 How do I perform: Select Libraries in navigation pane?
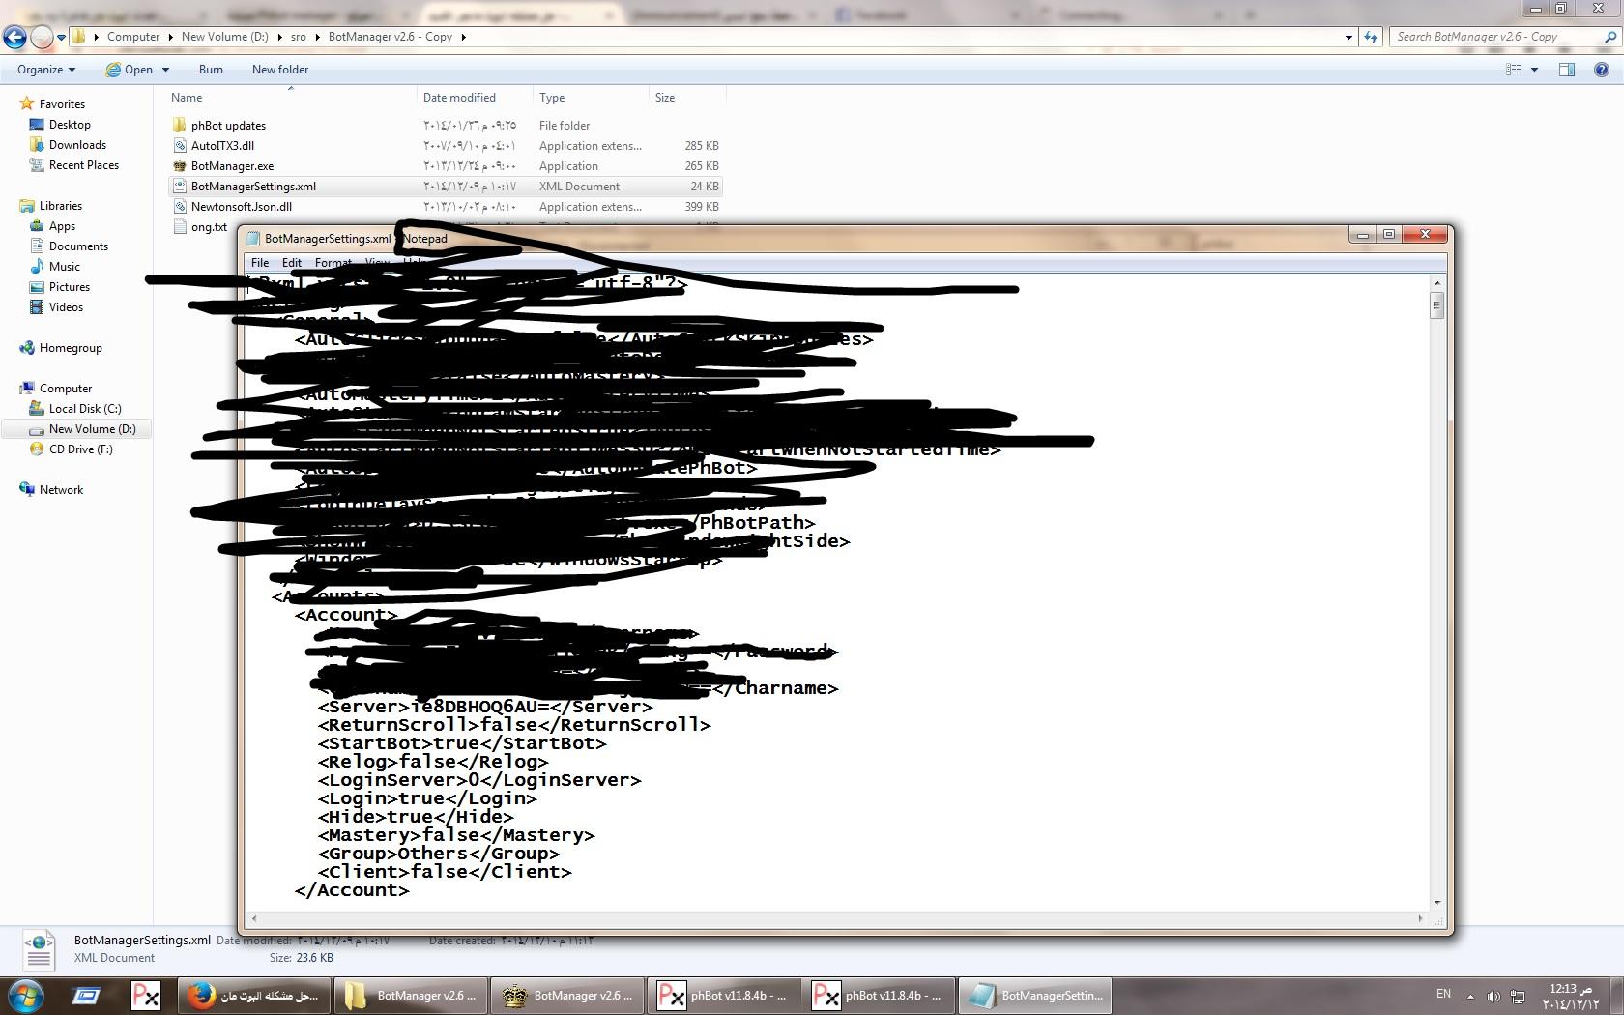pos(60,206)
